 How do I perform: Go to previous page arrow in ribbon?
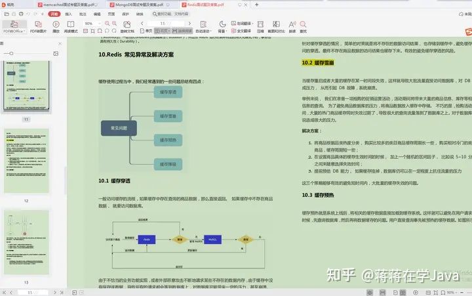click(x=142, y=23)
